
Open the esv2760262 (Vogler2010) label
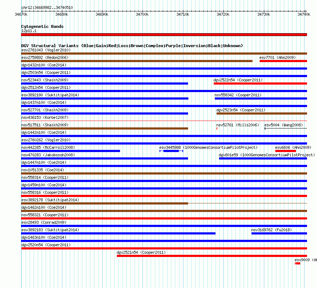point(46,140)
